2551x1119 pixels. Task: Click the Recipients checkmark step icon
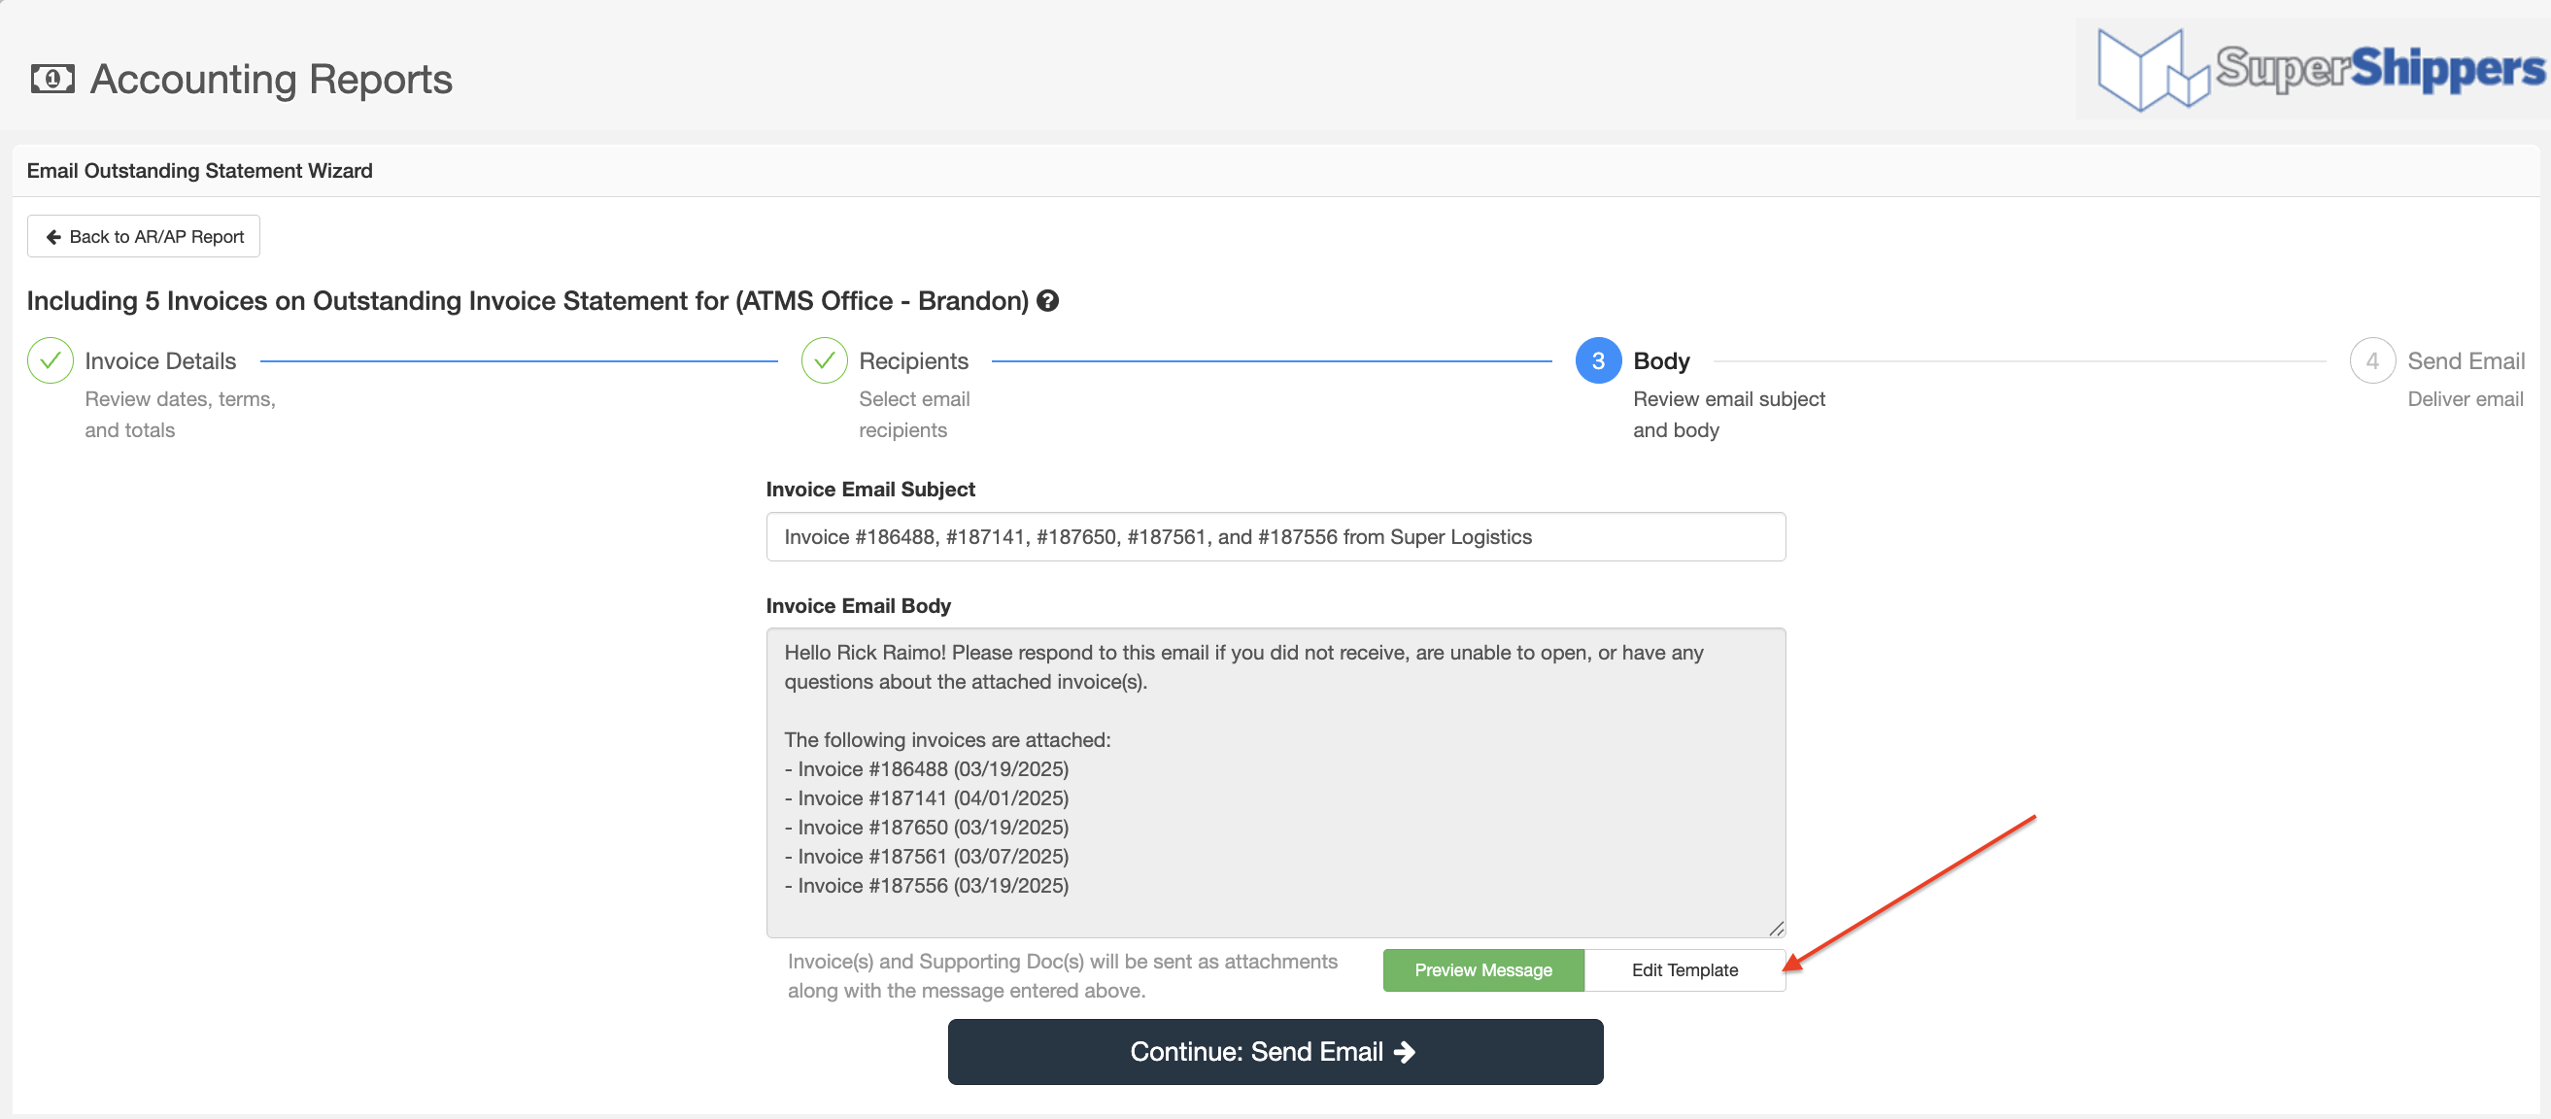pyautogui.click(x=824, y=360)
